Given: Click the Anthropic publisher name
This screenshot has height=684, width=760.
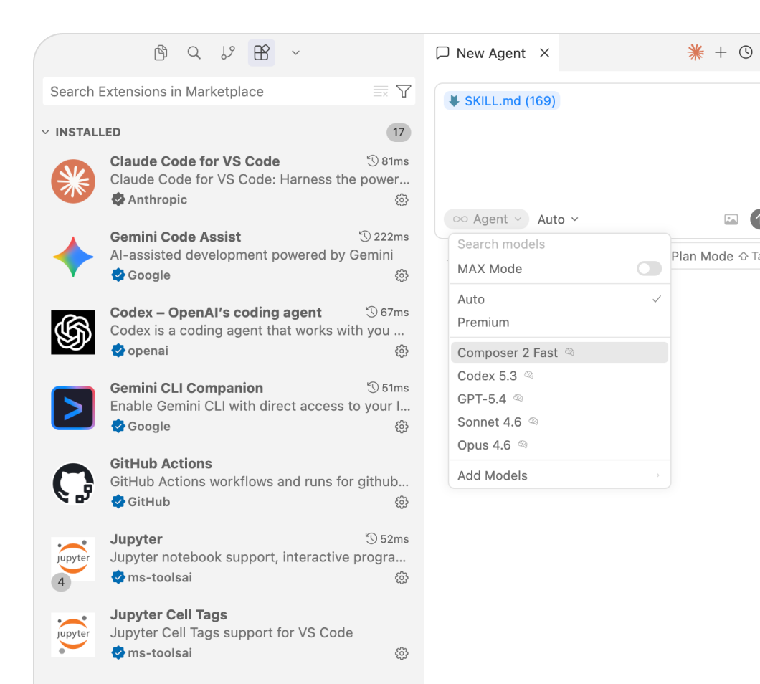Looking at the screenshot, I should (x=158, y=200).
